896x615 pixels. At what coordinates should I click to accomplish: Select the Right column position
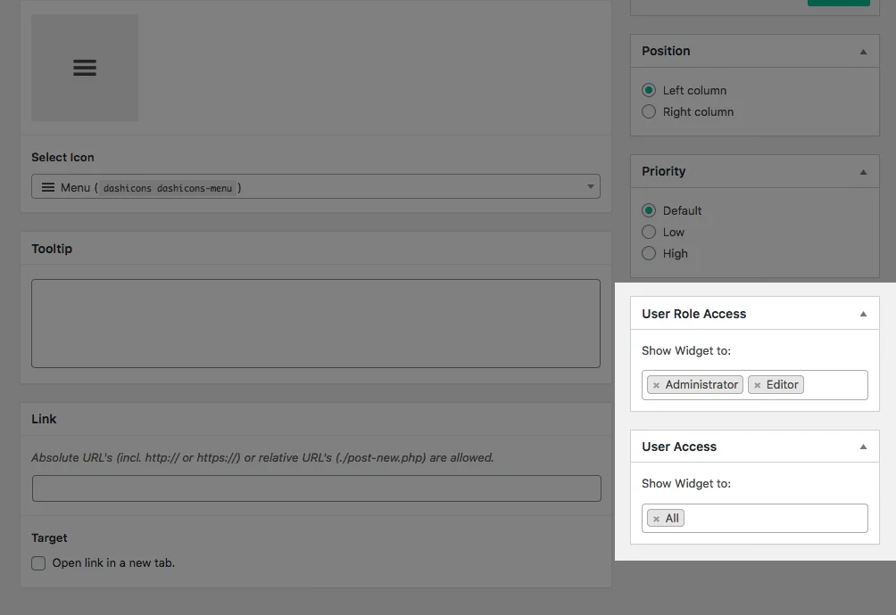pos(649,111)
